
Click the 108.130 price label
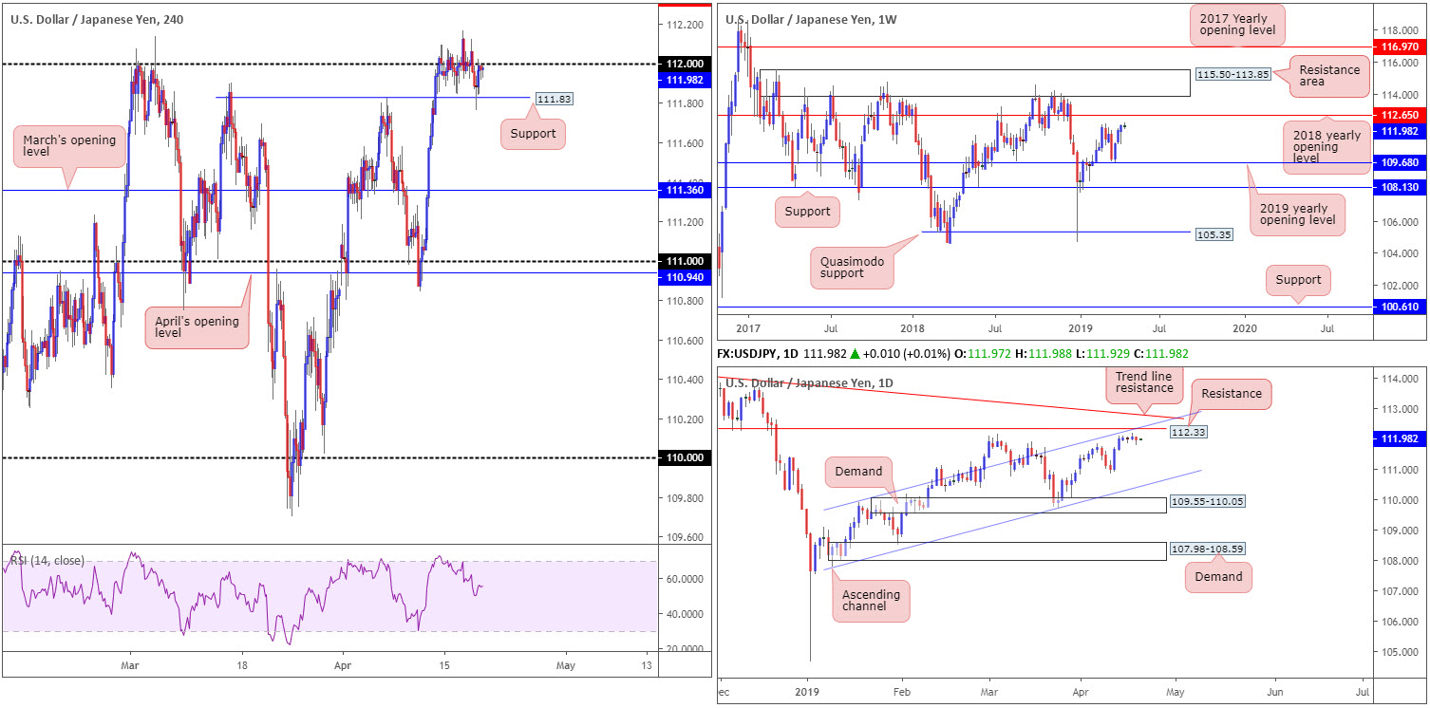pos(1402,188)
